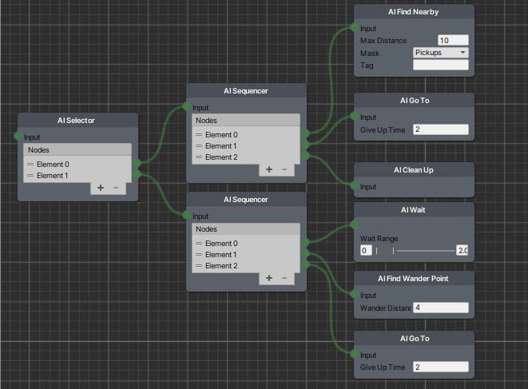Select the AI Find Nearby node title
Viewport: 528px width, 389px height.
[414, 12]
